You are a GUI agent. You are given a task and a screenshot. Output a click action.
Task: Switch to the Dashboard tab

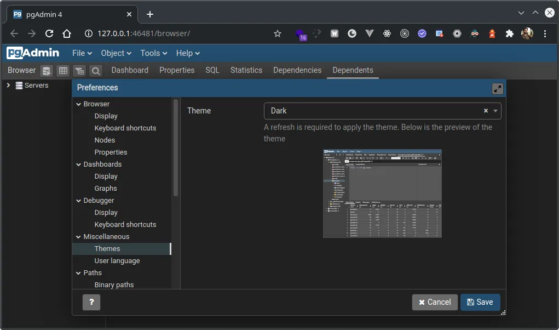(x=130, y=70)
